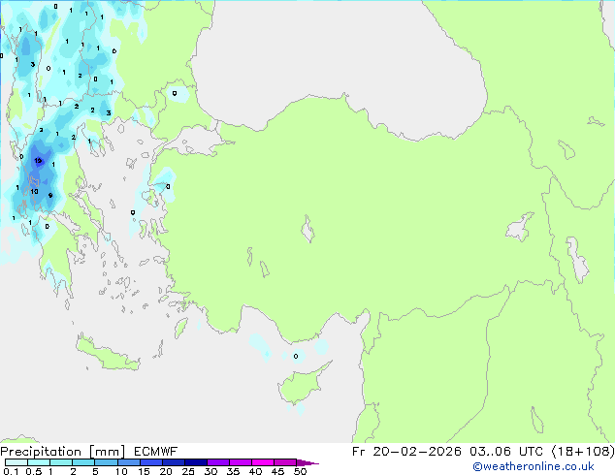Click the 'ECMWF' model label
This screenshot has width=615, height=475.
pyautogui.click(x=156, y=452)
